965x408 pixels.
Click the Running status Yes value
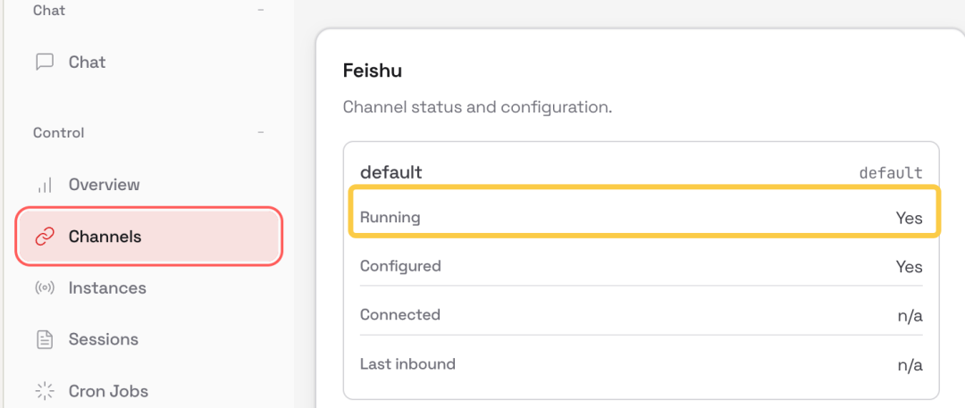click(x=909, y=218)
